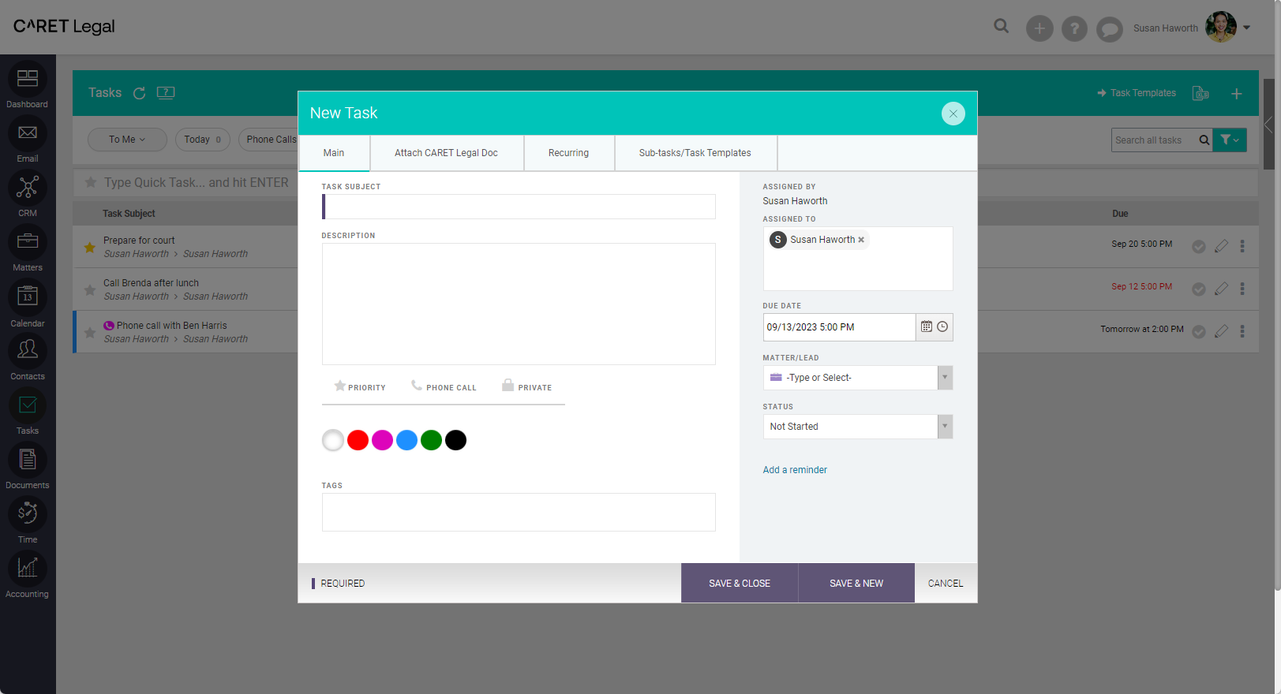Viewport: 1281px width, 694px height.
Task: Go to CRM in the sidebar
Action: coord(28,188)
